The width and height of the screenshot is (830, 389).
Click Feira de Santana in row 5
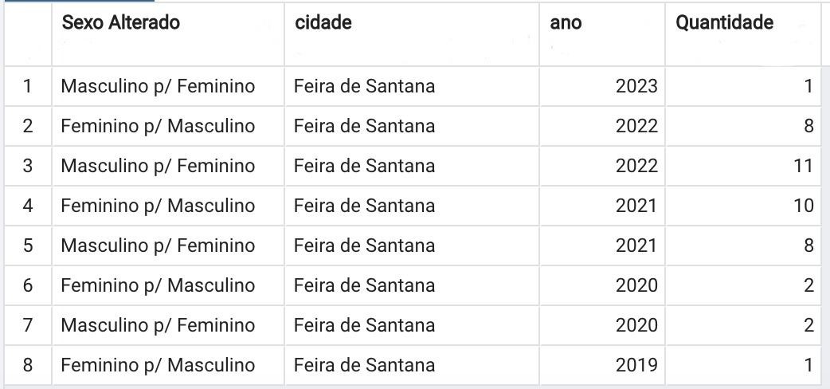pos(364,246)
